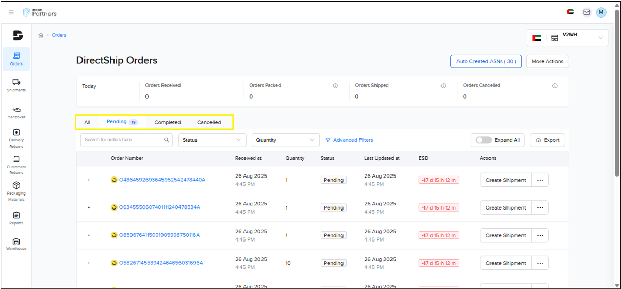Open Reports in the sidebar

coord(16,219)
